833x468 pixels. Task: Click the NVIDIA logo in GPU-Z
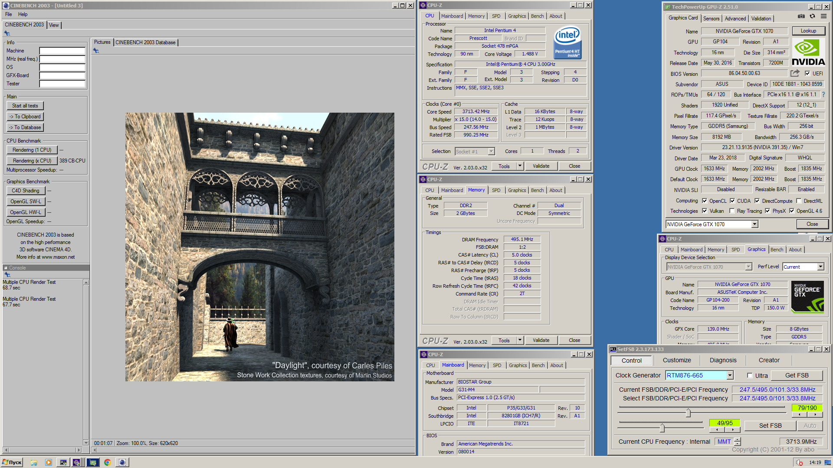[x=808, y=52]
